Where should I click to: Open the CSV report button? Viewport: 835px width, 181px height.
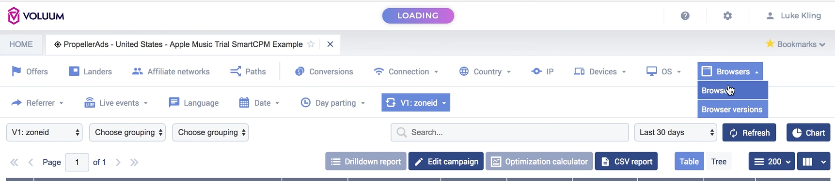click(626, 162)
